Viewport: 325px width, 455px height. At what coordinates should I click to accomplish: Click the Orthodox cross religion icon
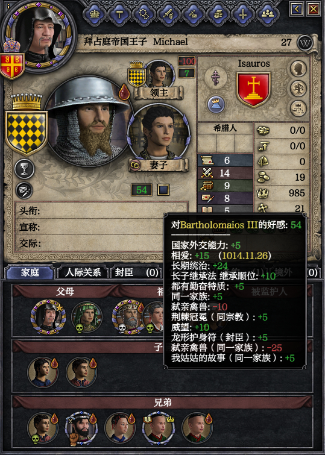(215, 78)
